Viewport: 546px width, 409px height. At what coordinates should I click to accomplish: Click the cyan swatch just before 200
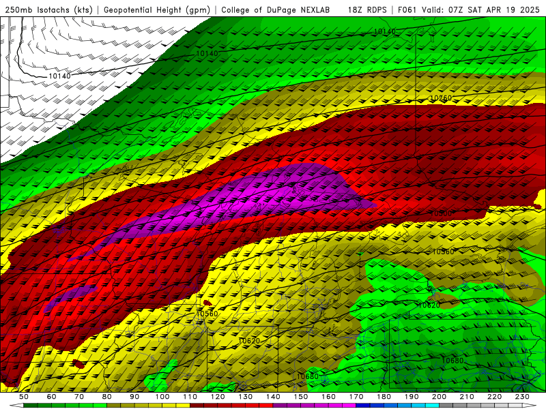coord(432,406)
